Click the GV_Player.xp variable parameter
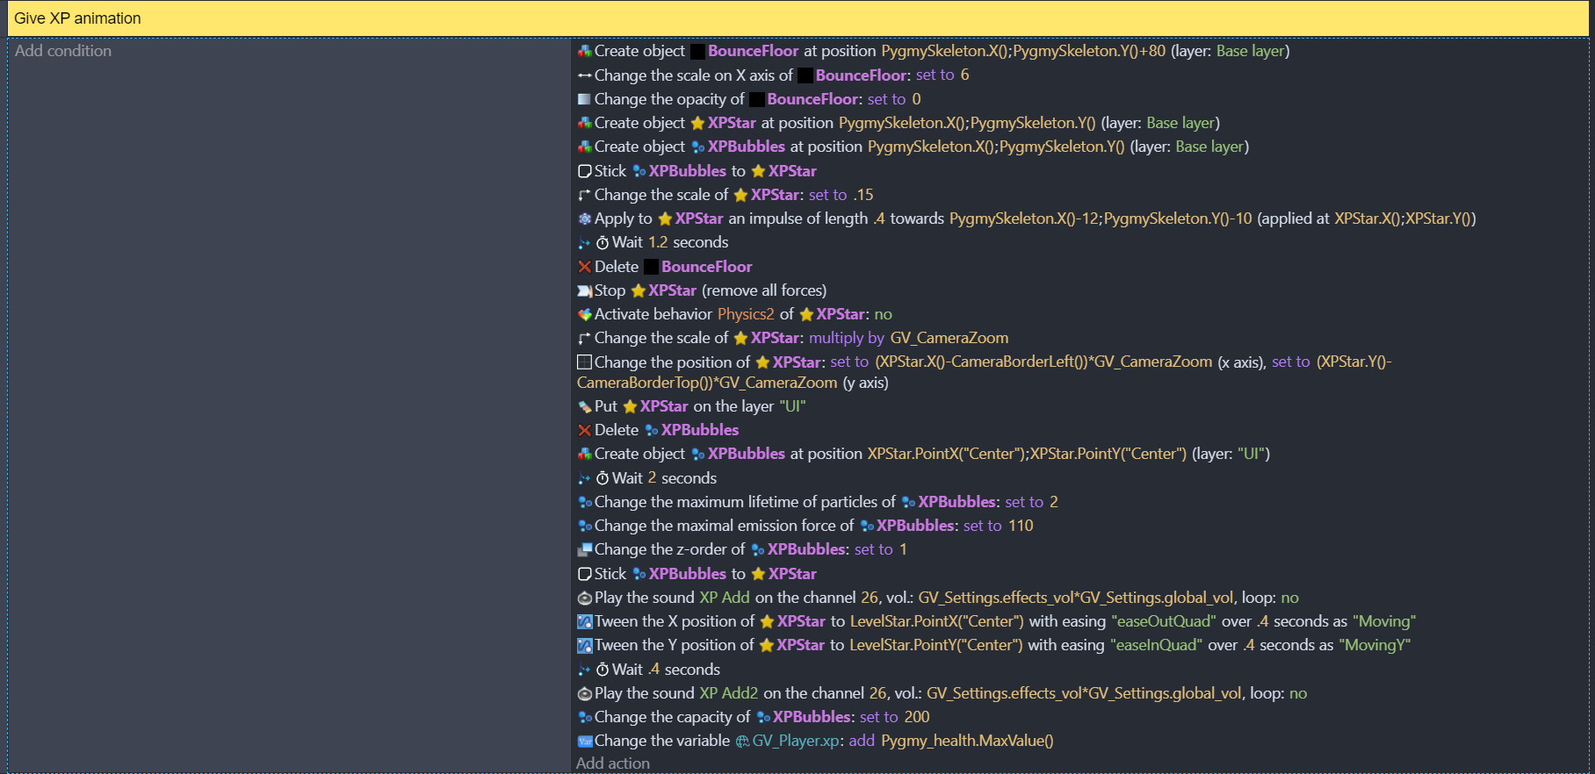The image size is (1595, 774). (796, 741)
